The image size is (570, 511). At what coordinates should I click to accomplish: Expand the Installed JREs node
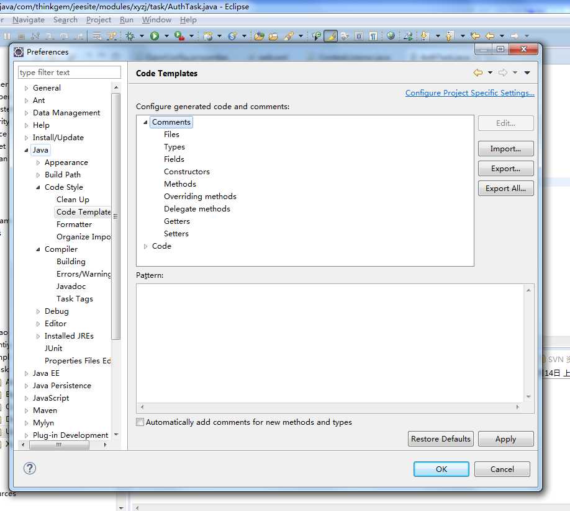tap(38, 336)
